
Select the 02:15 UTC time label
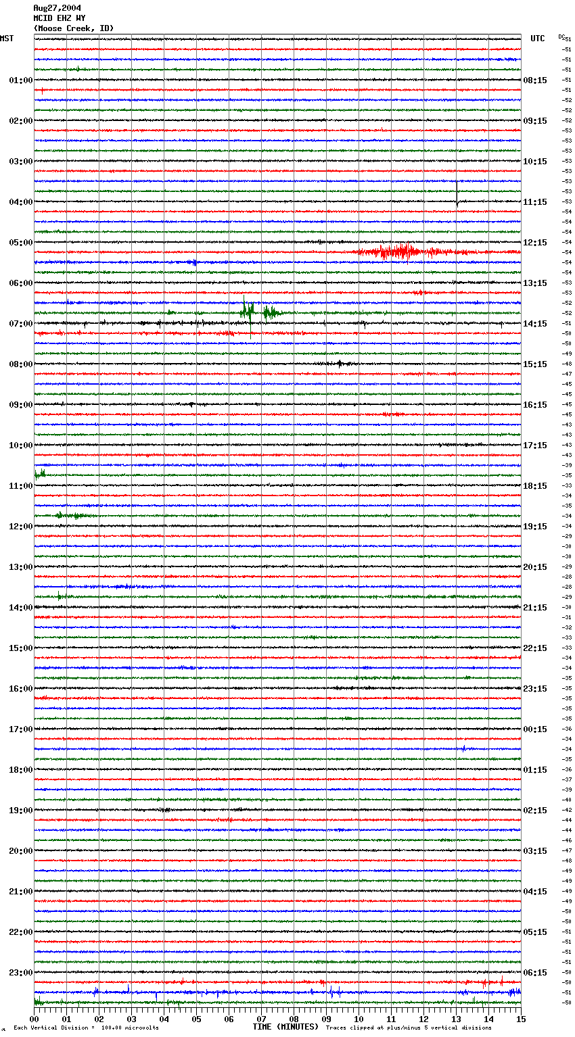pos(535,811)
